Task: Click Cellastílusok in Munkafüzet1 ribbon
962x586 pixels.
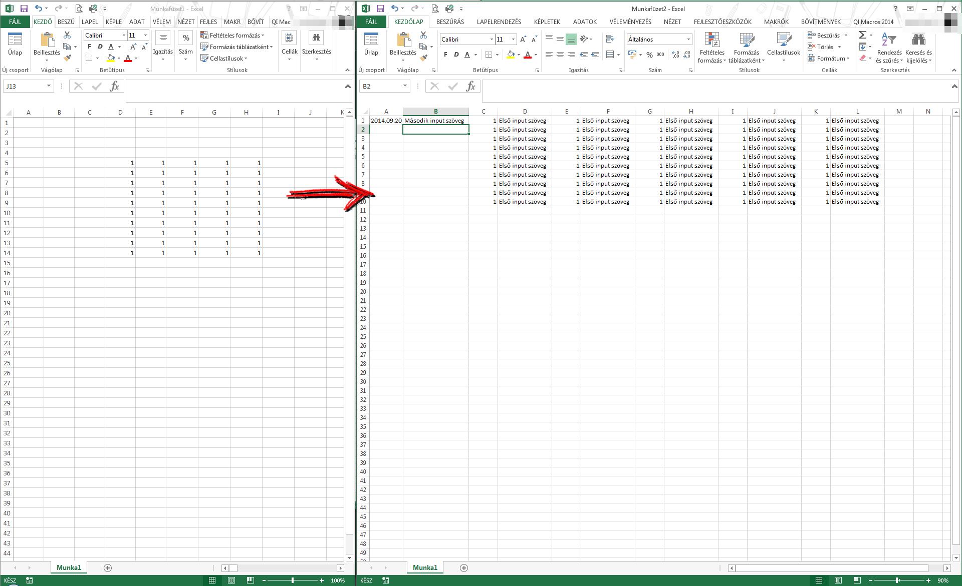Action: [224, 59]
